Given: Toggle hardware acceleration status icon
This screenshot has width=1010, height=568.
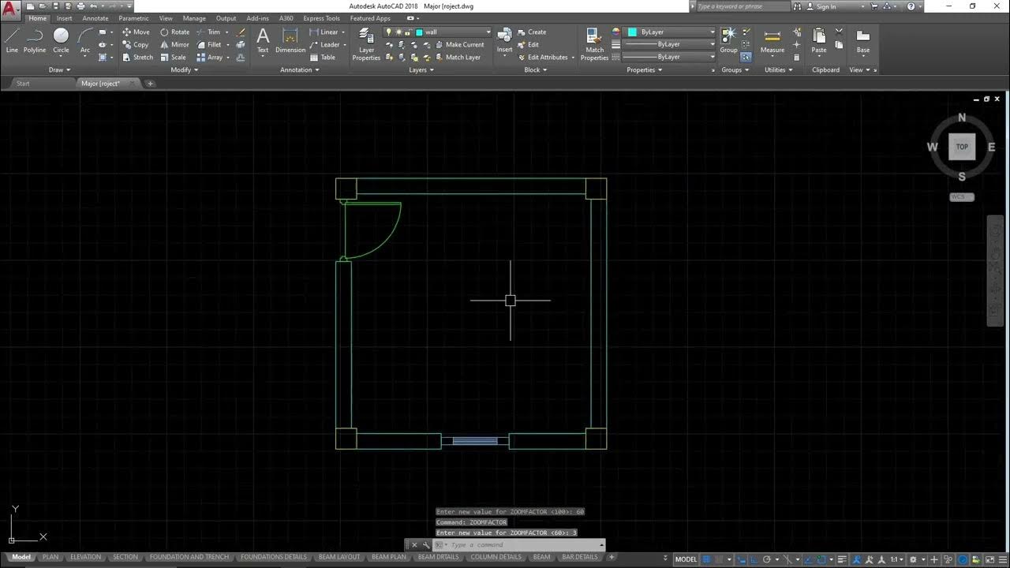Looking at the screenshot, I should pos(963,559).
